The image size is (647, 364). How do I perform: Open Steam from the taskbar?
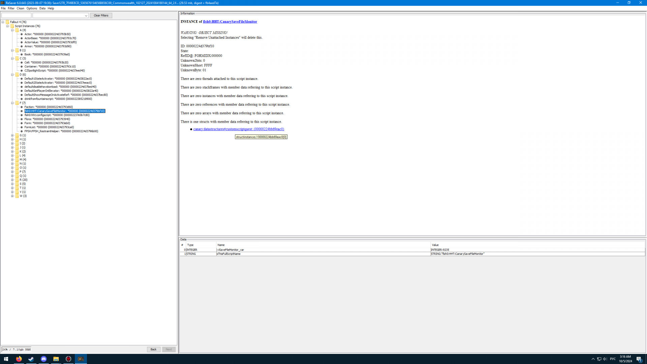click(31, 359)
